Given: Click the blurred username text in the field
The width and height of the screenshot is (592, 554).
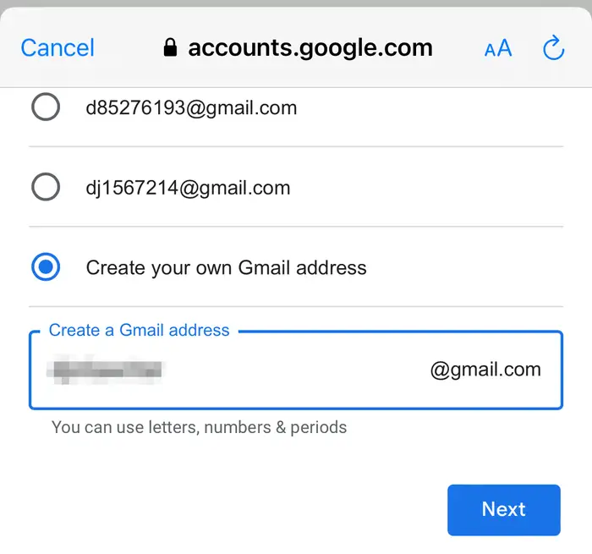Looking at the screenshot, I should coord(105,370).
